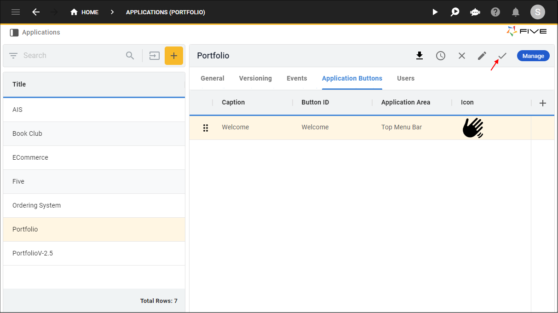The image size is (558, 313).
Task: Switch to the Users tab
Action: tap(406, 78)
